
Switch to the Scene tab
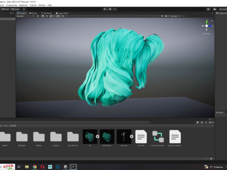[x=21, y=13]
